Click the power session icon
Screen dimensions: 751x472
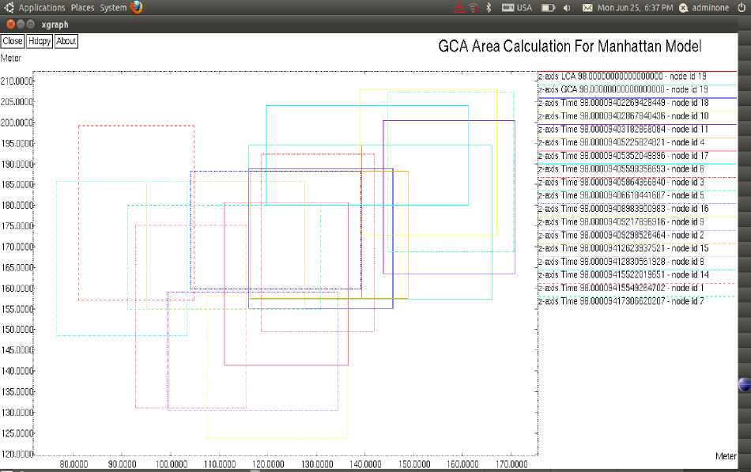[742, 8]
